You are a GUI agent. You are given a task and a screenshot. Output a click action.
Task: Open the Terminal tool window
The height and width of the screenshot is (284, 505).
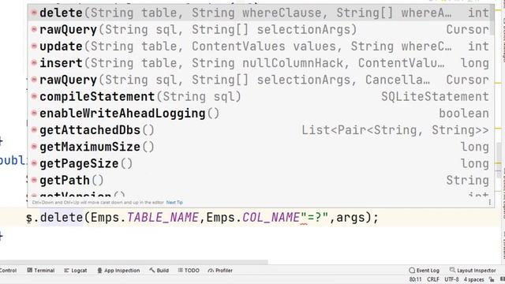40,271
